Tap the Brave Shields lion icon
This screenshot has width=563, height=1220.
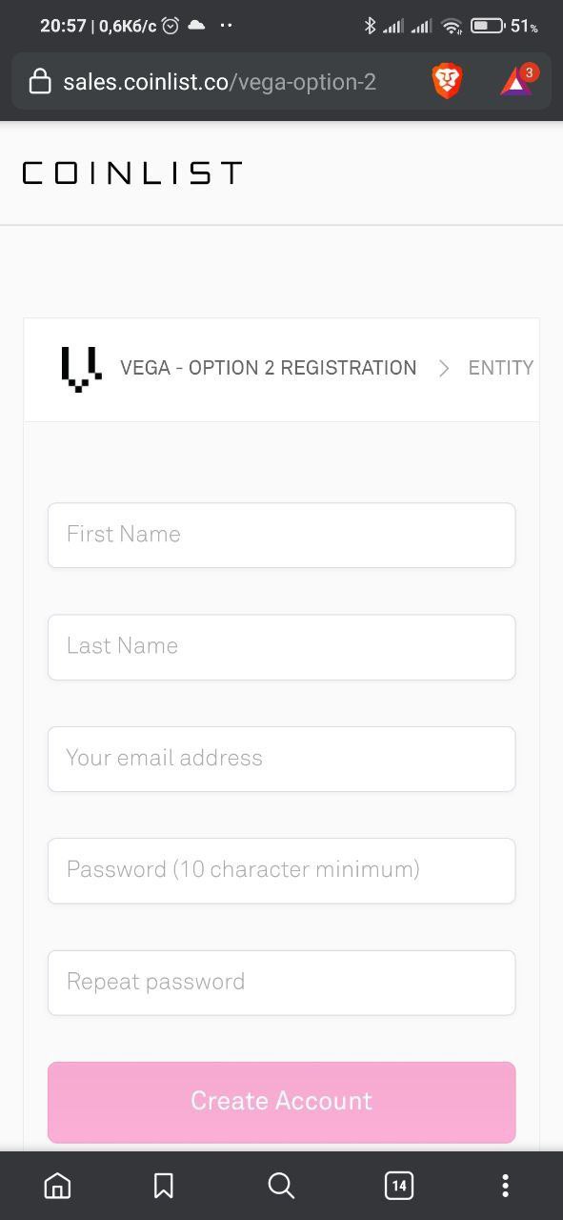447,82
